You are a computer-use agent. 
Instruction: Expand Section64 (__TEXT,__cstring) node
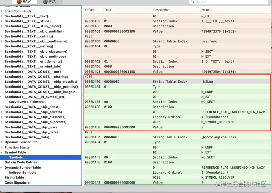2,36
